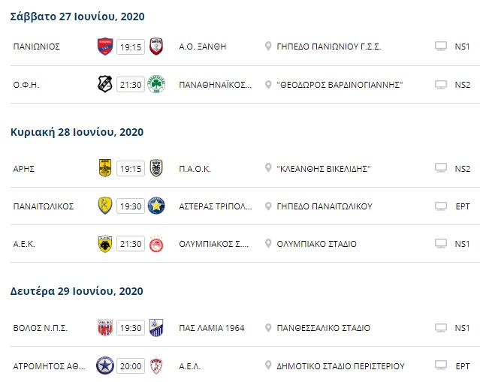Click the Panathinaikos green clover crest
480x382 pixels.
[157, 83]
